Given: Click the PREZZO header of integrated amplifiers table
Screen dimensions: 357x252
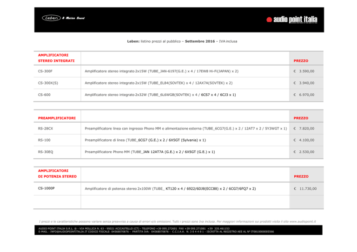Looking at the screenshot, I should point(301,61).
